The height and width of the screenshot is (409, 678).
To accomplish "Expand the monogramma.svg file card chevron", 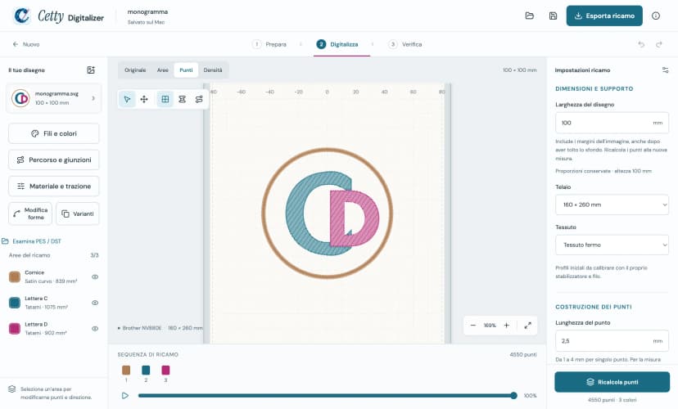I will click(93, 98).
